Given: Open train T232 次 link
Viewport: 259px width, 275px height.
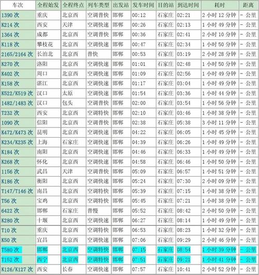Looking at the screenshot, I should tap(10, 113).
